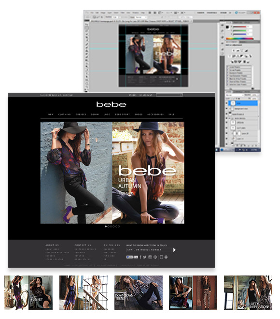Select the Photoshop homepage document tab
The height and width of the screenshot is (319, 280).
click(140, 21)
